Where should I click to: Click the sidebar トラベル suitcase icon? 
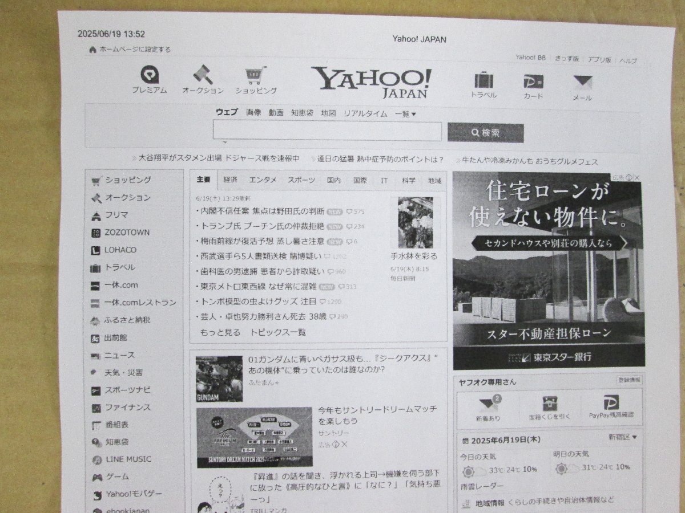[96, 268]
